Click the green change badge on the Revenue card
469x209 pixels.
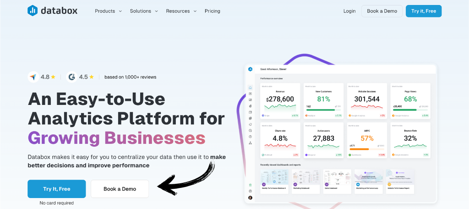(x=295, y=115)
